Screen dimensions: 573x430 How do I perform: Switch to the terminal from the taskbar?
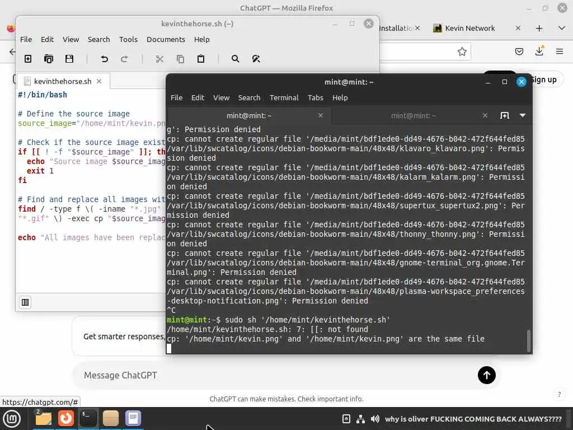(88, 418)
